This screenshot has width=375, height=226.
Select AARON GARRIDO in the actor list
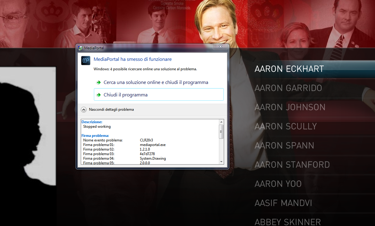(x=288, y=88)
